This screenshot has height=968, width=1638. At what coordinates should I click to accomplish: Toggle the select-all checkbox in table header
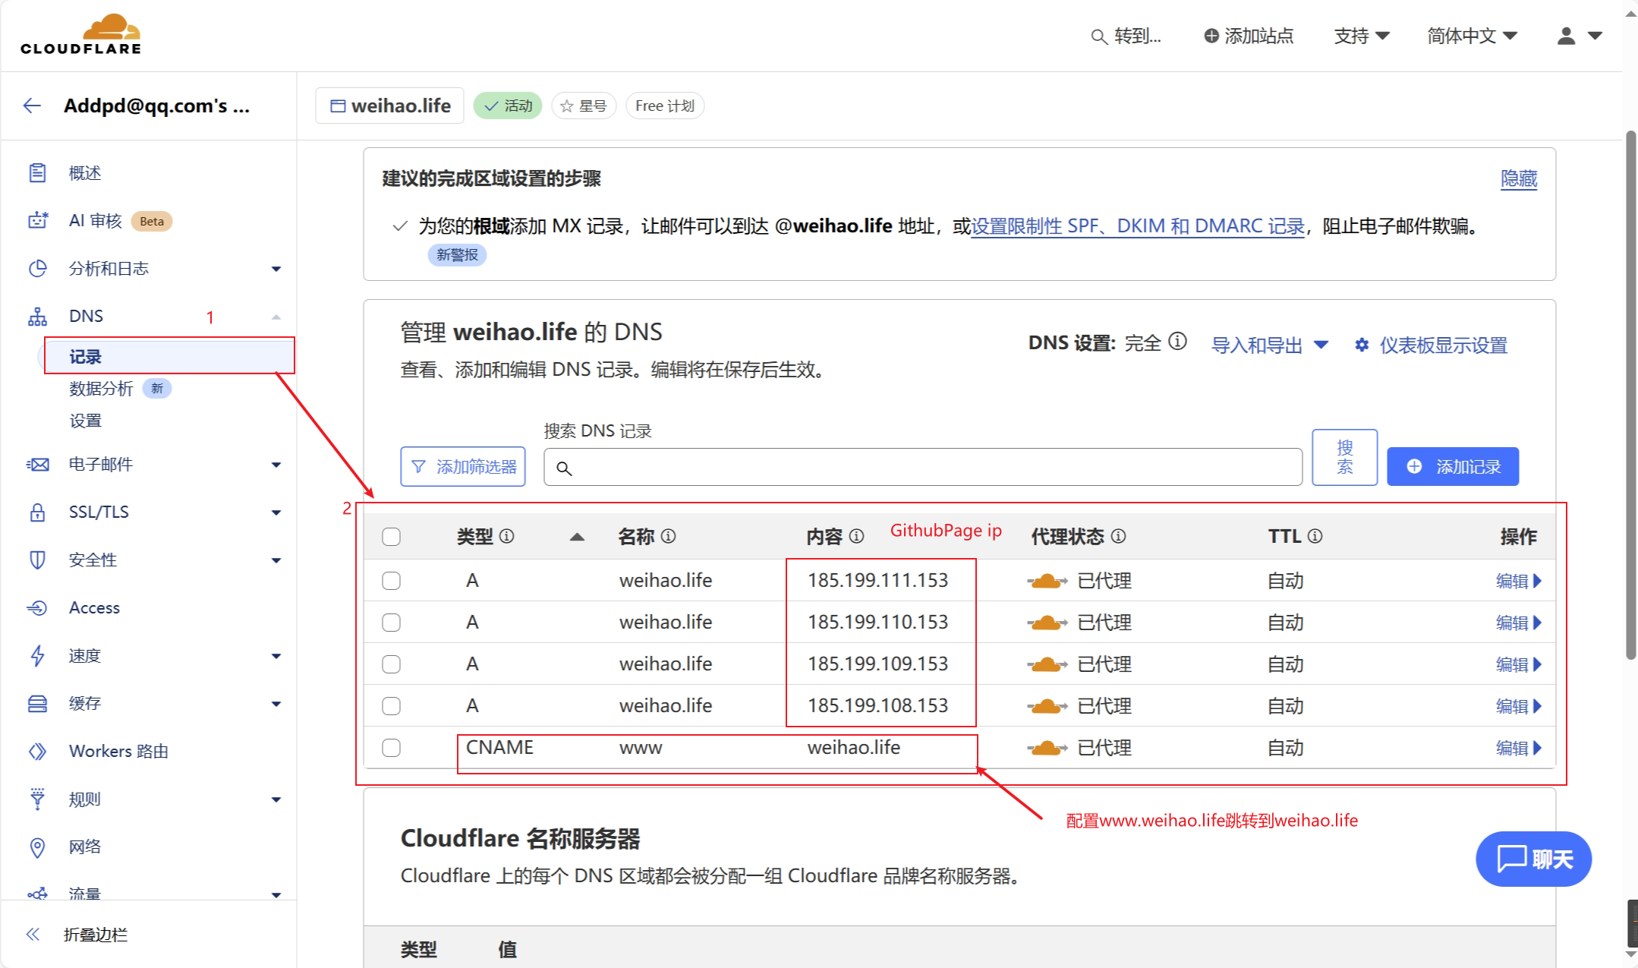coord(391,537)
